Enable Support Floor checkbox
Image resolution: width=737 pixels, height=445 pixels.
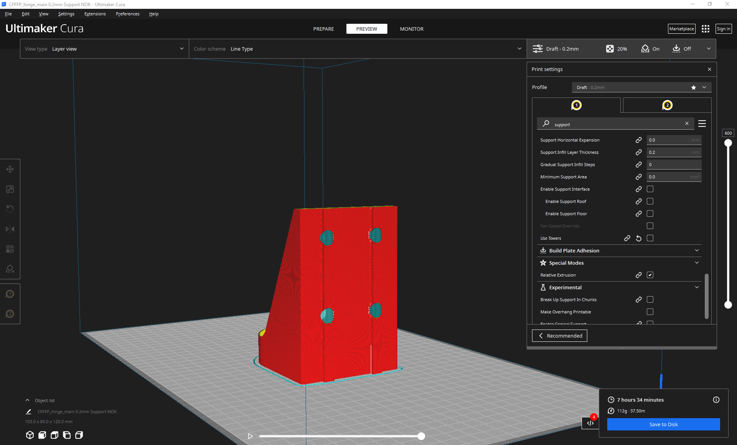coord(650,214)
